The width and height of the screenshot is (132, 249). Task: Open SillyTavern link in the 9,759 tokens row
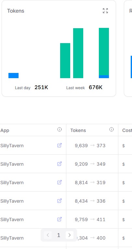click(x=59, y=219)
